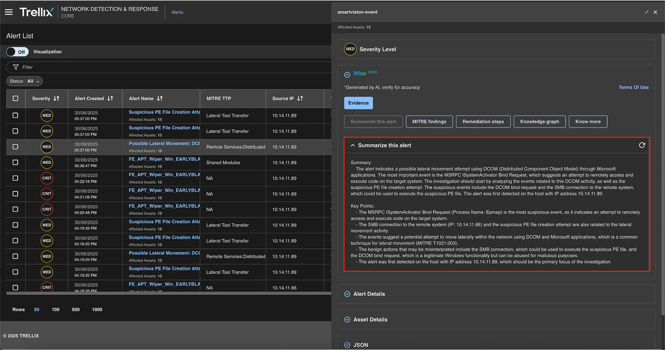Click the funnel filter icon
This screenshot has height=350, width=665.
click(16, 67)
